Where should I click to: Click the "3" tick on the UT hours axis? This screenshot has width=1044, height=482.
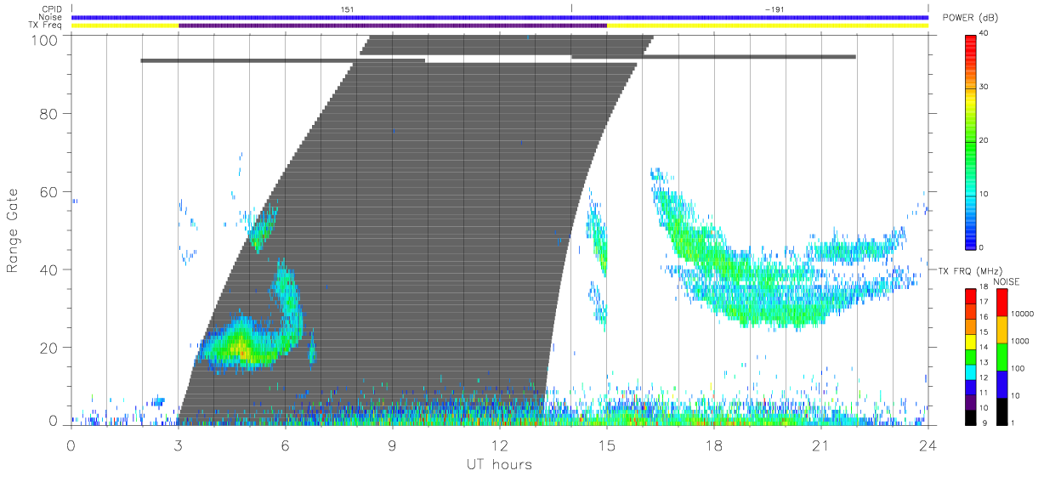(x=178, y=445)
